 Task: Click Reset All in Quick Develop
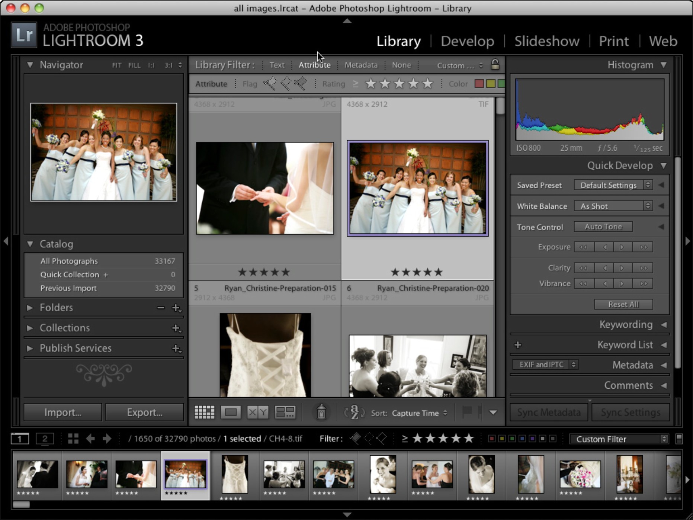pyautogui.click(x=623, y=304)
